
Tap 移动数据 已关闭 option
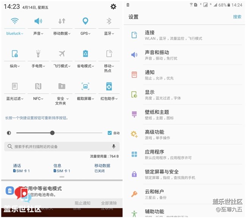[x=102, y=168]
